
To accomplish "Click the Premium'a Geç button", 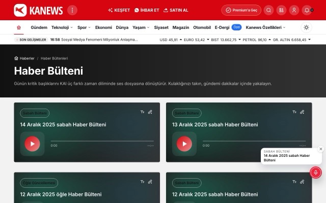I will point(241,10).
